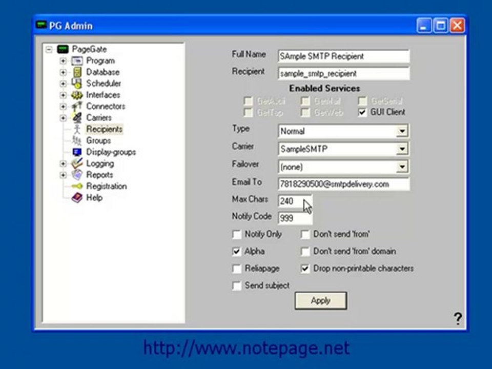Expand the Scheduler node
The height and width of the screenshot is (369, 492).
[x=63, y=84]
